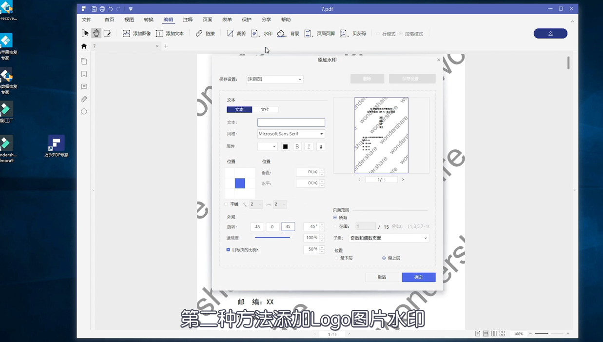Click the user account button
The width and height of the screenshot is (603, 342).
(x=550, y=33)
